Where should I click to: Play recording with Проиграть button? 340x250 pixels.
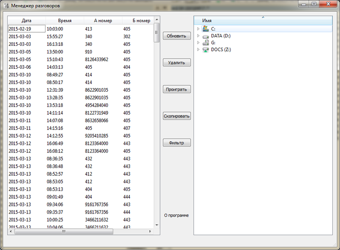(x=177, y=89)
